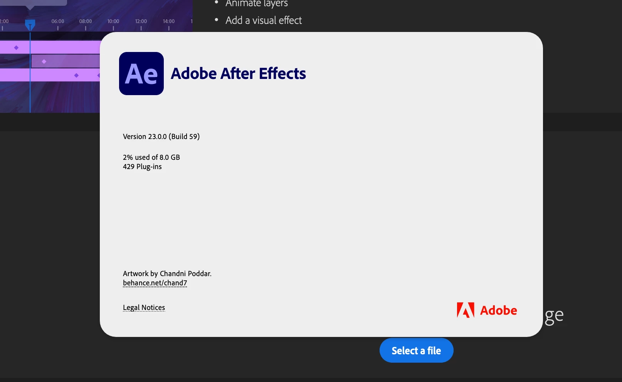Click the red Adobe logo
The image size is (622, 382).
tap(487, 310)
